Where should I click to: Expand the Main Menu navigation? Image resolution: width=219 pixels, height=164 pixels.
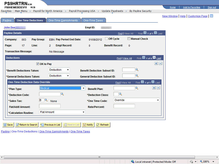[21, 11]
